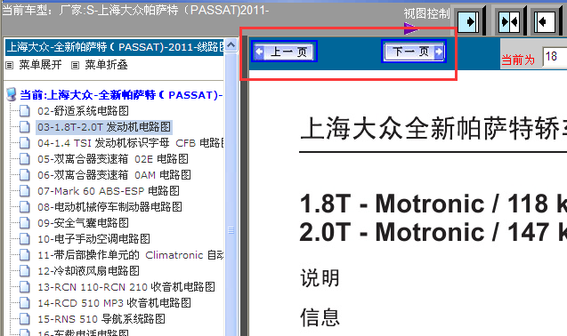The image size is (567, 336).
Task: Open 07-Mark 60 ABS-ESP 电路图
Action: (109, 191)
